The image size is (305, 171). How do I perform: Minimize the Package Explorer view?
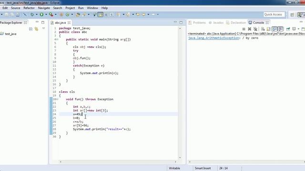[37, 22]
